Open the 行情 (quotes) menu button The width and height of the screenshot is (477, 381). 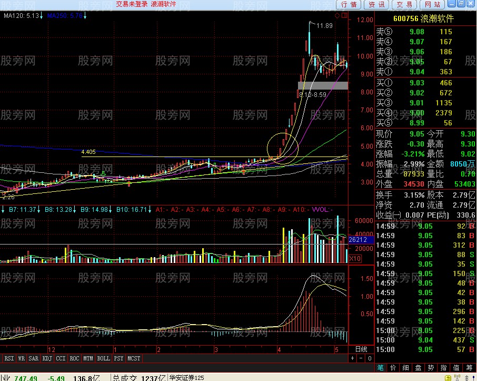[349, 5]
